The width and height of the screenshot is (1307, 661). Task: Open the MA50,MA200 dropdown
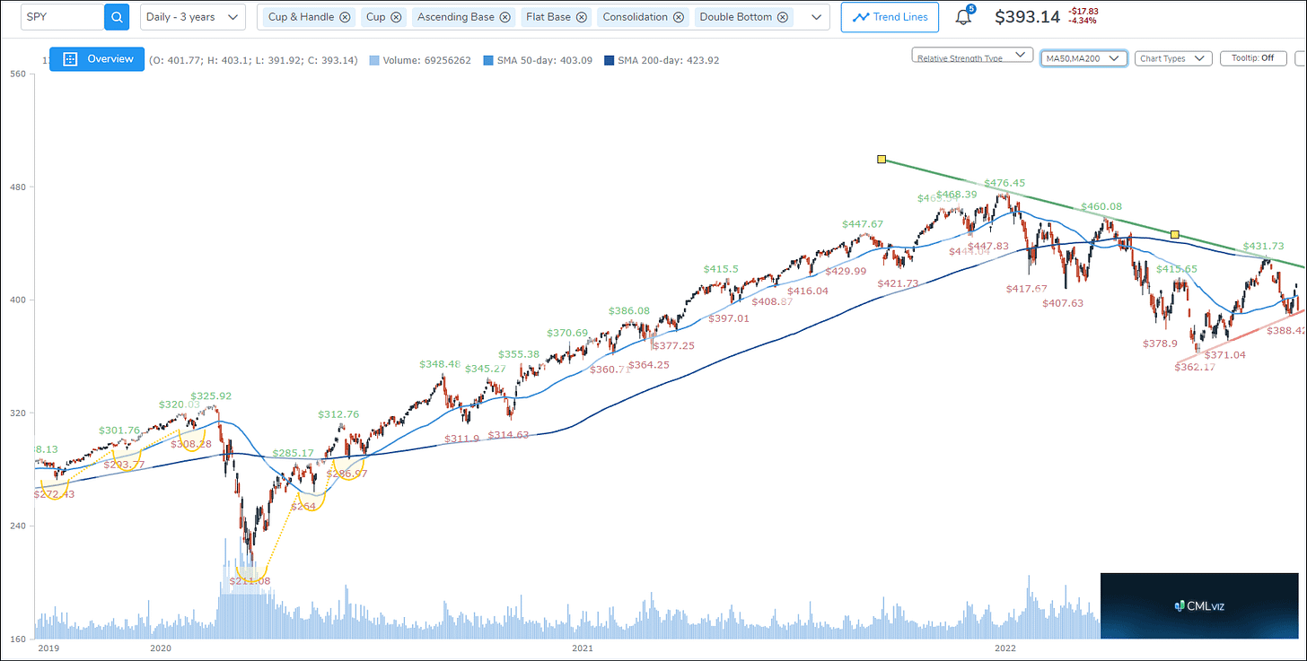(x=1084, y=58)
